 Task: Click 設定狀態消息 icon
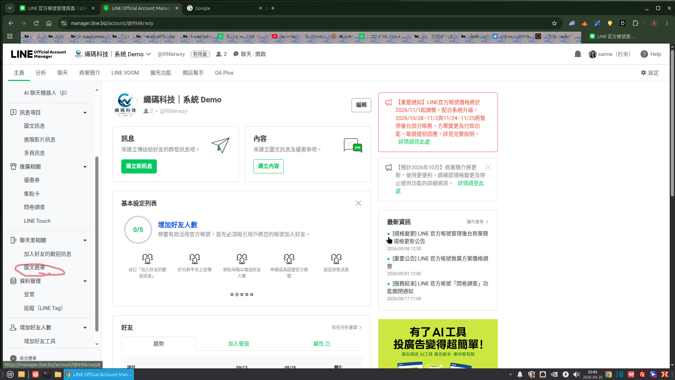[x=336, y=259]
